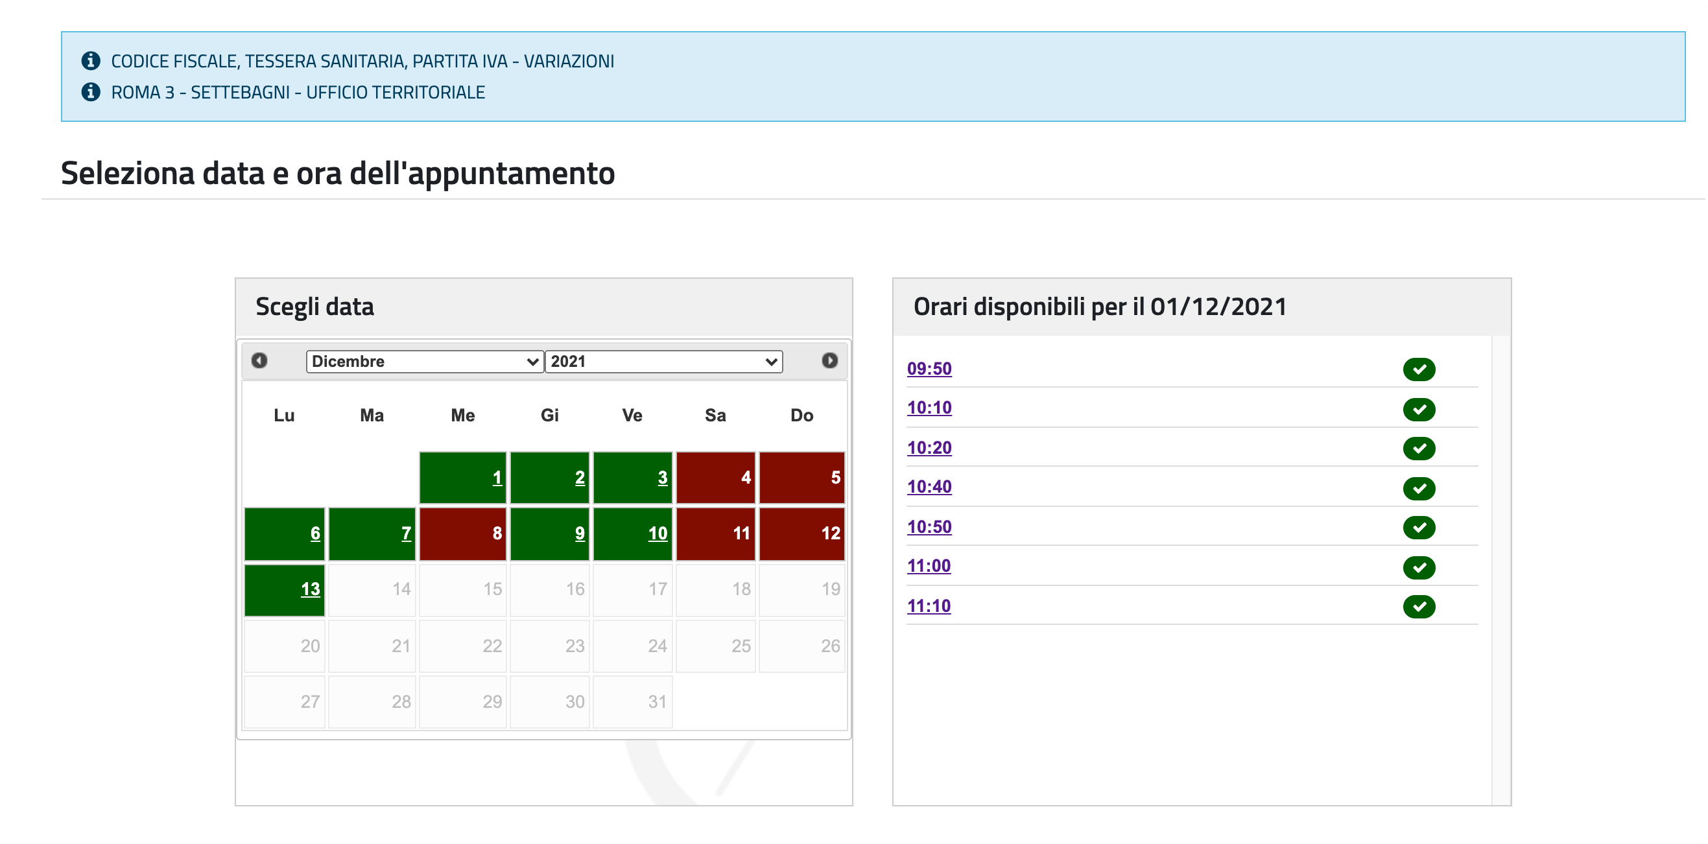Click greyed-out day 25
The image size is (1708, 844).
[715, 646]
